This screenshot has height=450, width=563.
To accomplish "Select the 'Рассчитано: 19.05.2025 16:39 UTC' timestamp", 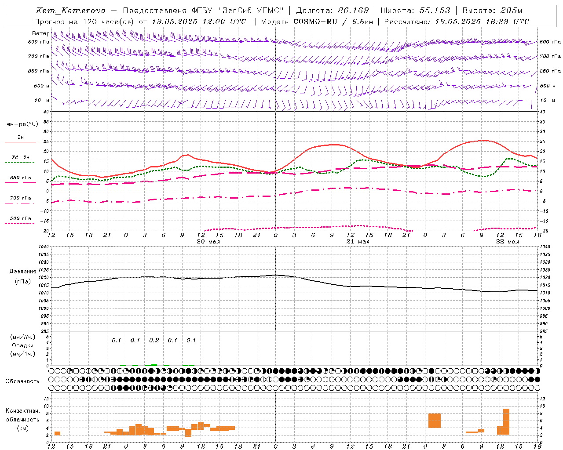I will [457, 22].
